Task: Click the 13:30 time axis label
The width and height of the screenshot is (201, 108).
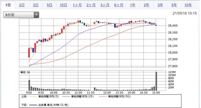Action: [x=119, y=93]
